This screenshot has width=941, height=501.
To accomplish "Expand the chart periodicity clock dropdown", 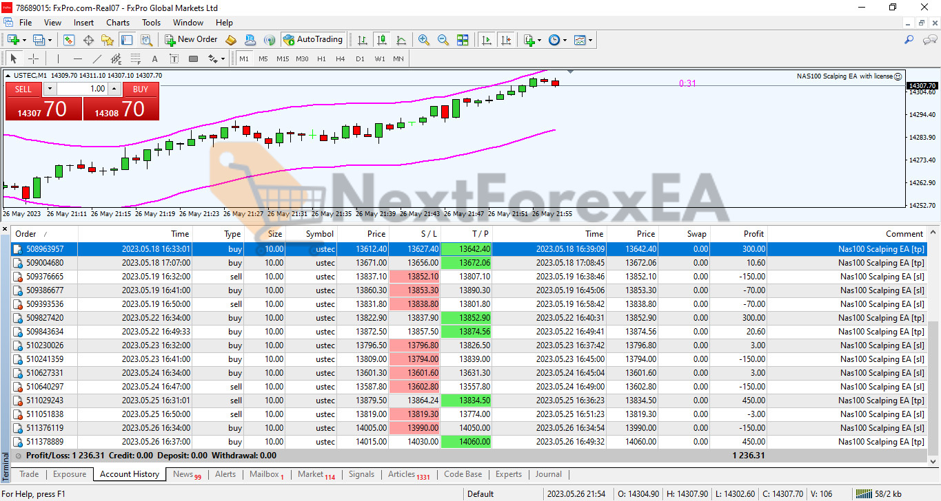I will pos(565,40).
